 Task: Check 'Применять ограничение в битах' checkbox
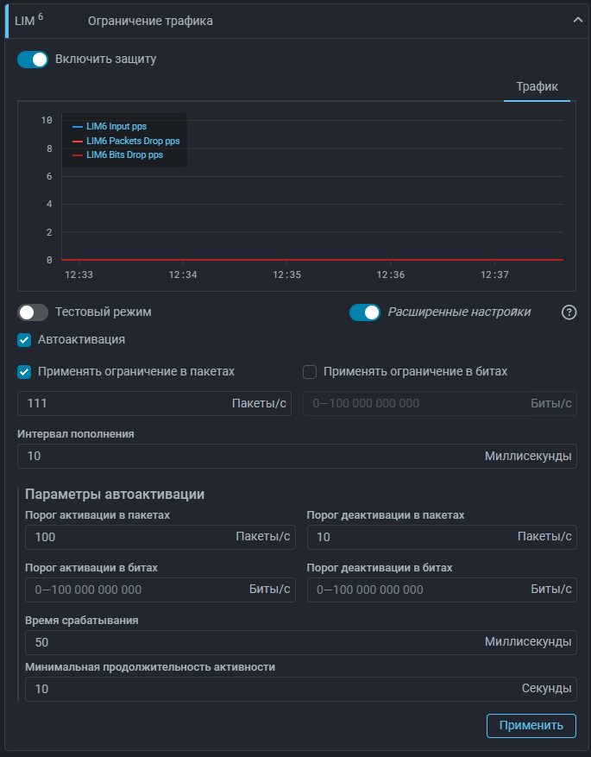tap(310, 372)
